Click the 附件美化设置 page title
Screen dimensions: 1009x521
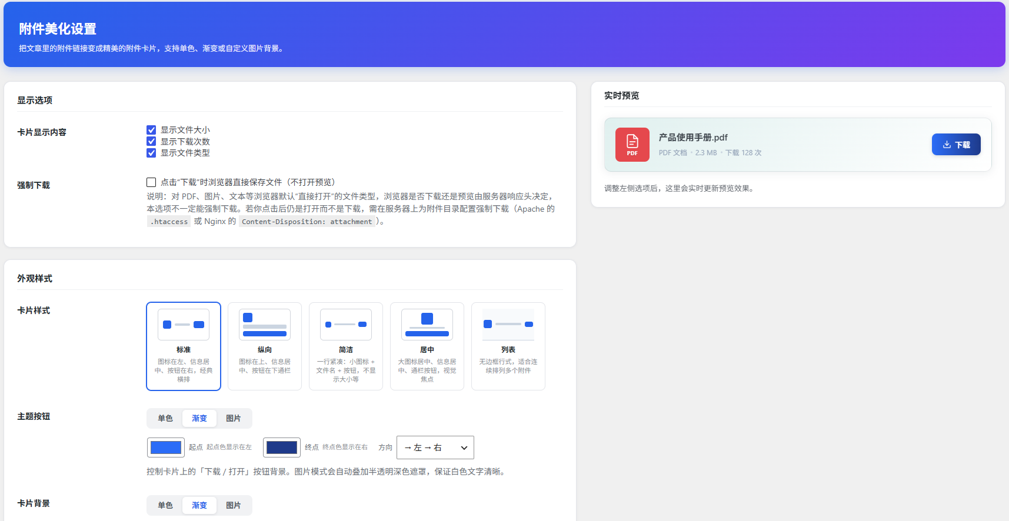coord(58,29)
